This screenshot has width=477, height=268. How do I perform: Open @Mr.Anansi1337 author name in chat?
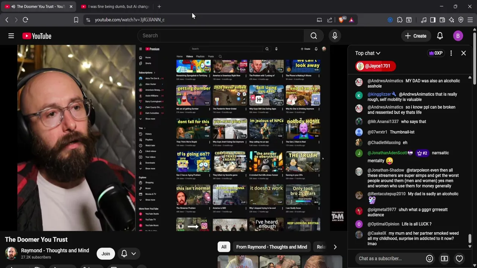tap(383, 122)
